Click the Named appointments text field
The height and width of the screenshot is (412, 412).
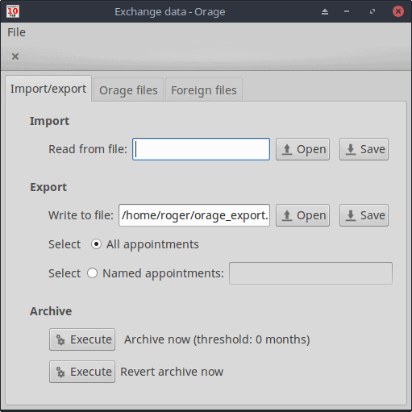[x=310, y=273]
